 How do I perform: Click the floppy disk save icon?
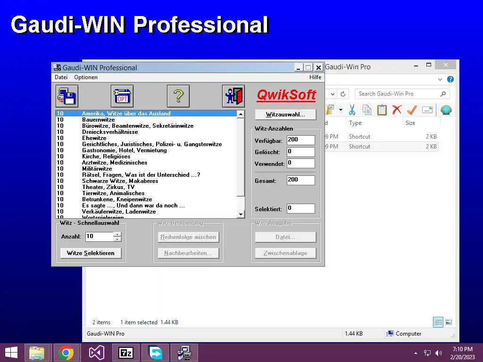[x=67, y=96]
